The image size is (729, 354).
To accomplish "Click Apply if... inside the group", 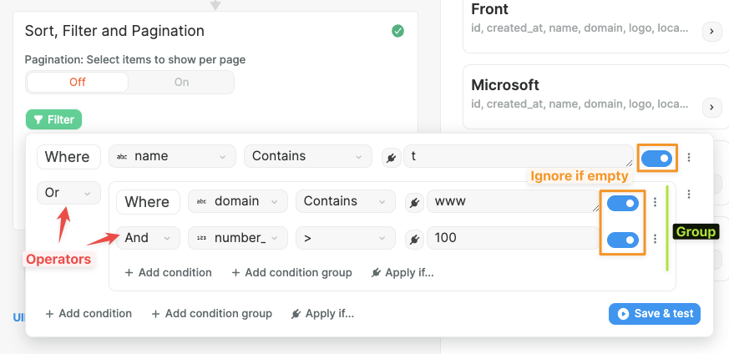I will [402, 272].
